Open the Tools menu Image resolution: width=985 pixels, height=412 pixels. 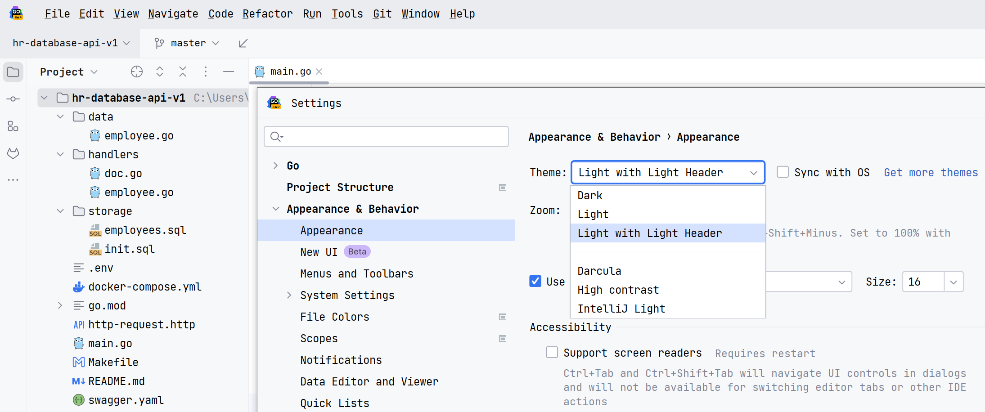point(347,14)
